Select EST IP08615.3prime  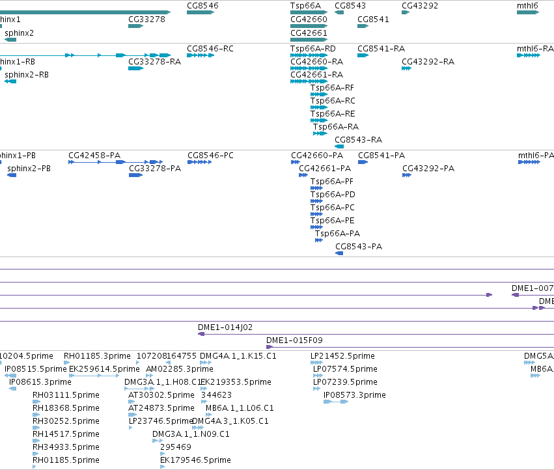tap(13, 389)
